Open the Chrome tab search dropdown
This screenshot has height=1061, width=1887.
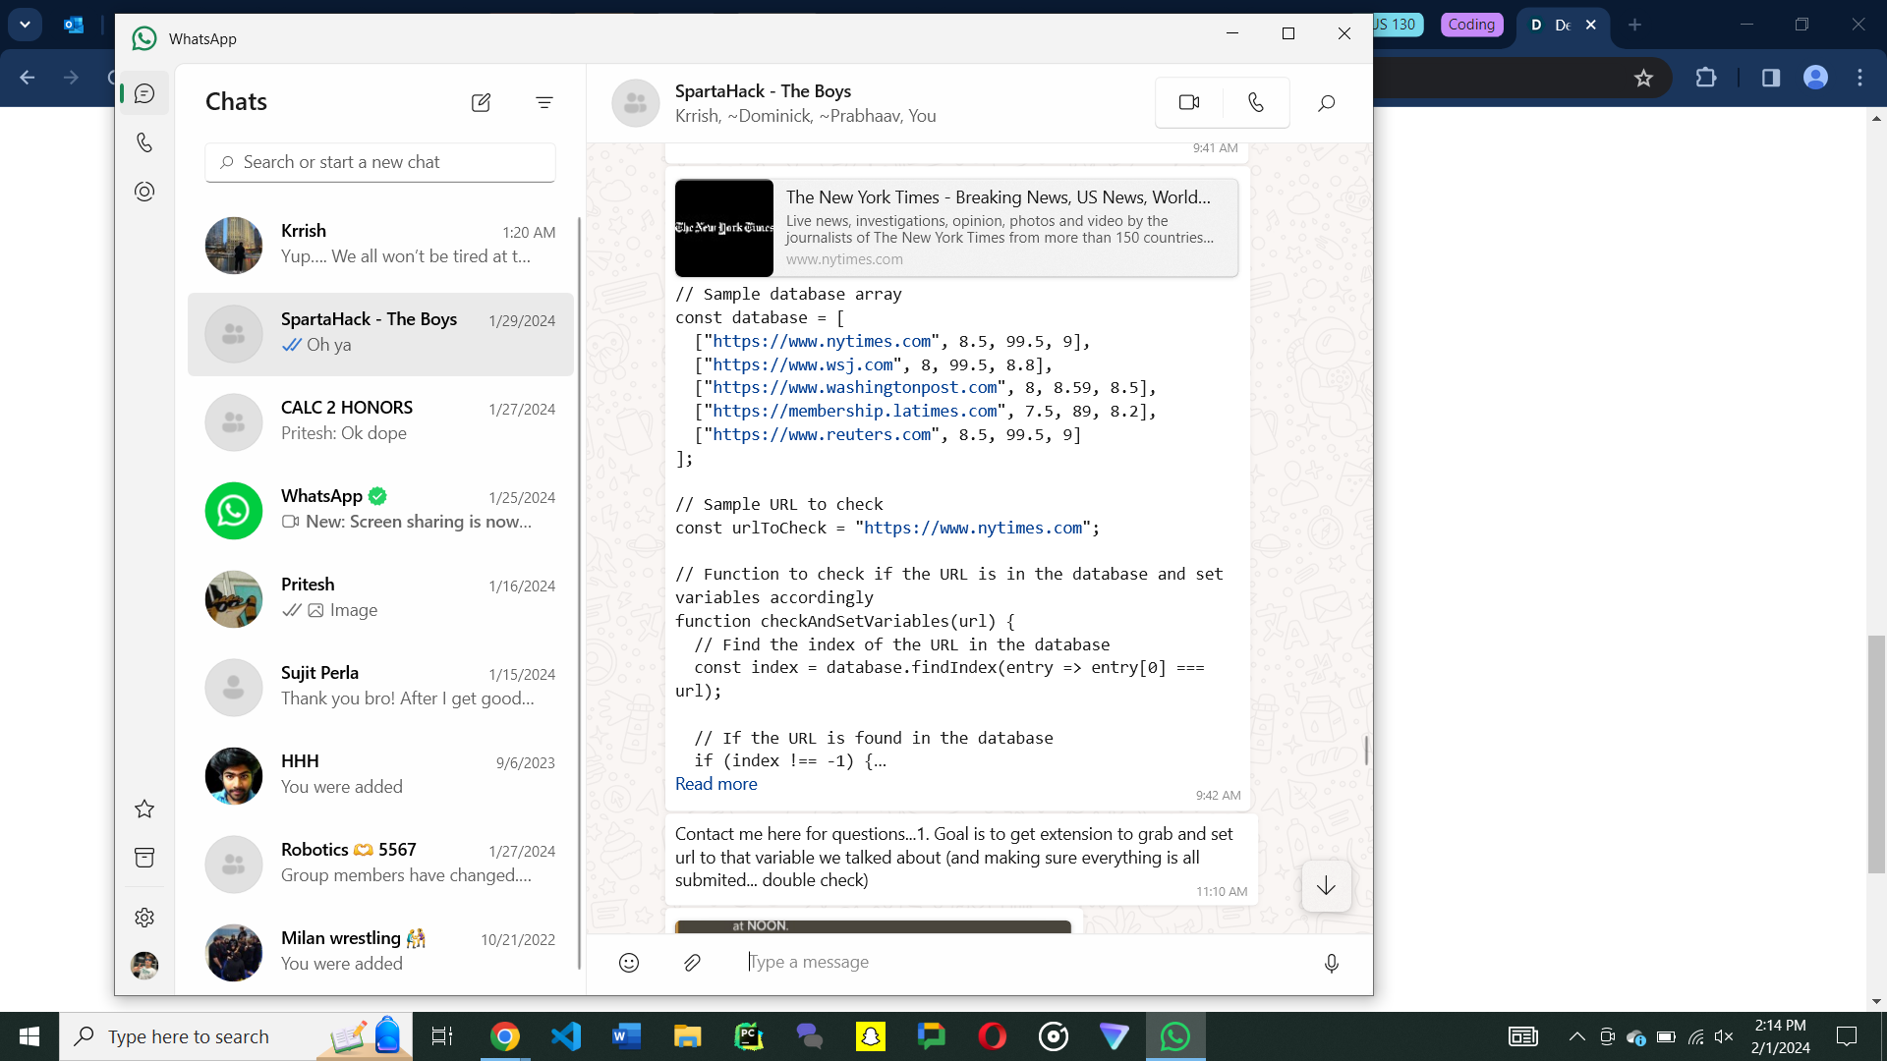tap(25, 25)
